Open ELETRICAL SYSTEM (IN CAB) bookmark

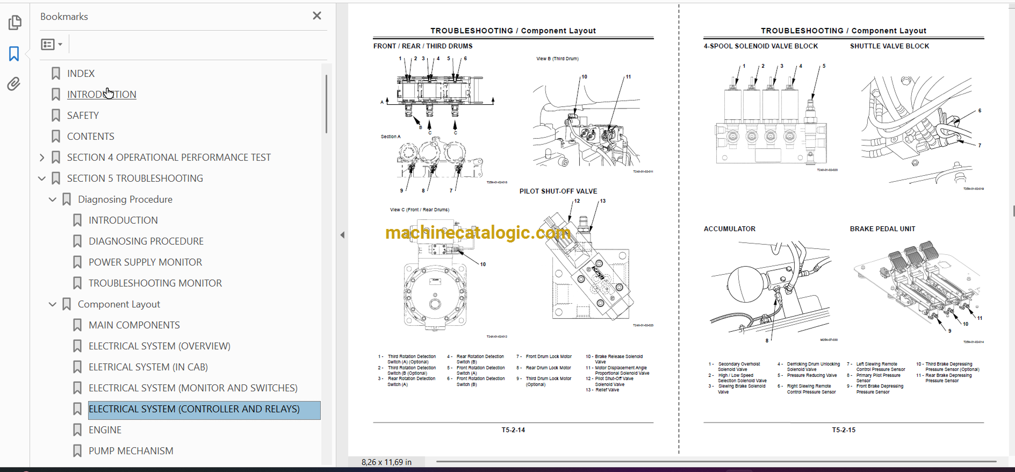[148, 367]
